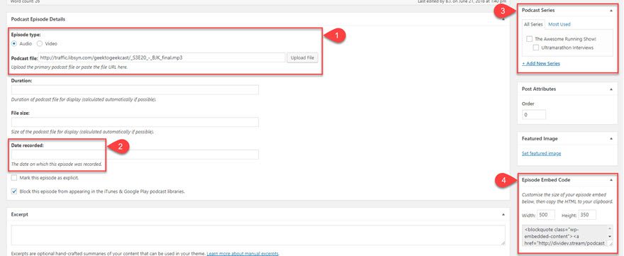
Task: Check Ultramarathon Interviews series
Action: point(536,48)
